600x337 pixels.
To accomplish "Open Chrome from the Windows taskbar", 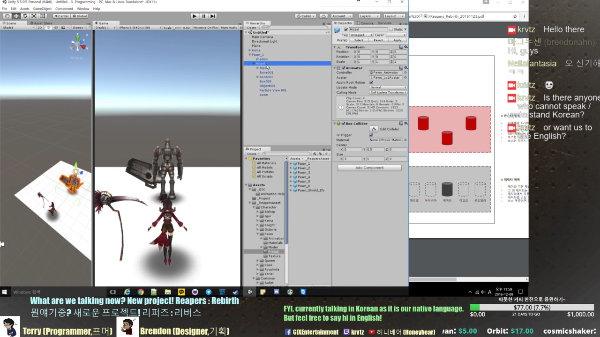I will pyautogui.click(x=140, y=292).
